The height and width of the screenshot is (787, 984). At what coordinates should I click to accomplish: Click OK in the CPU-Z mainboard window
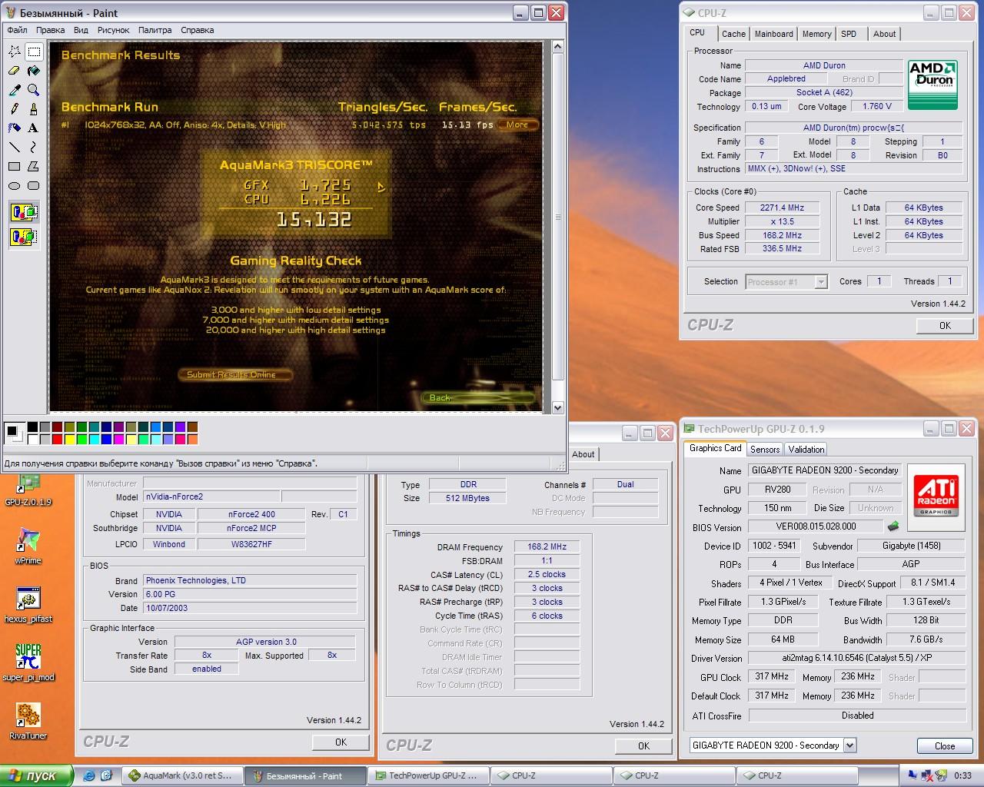tap(341, 742)
